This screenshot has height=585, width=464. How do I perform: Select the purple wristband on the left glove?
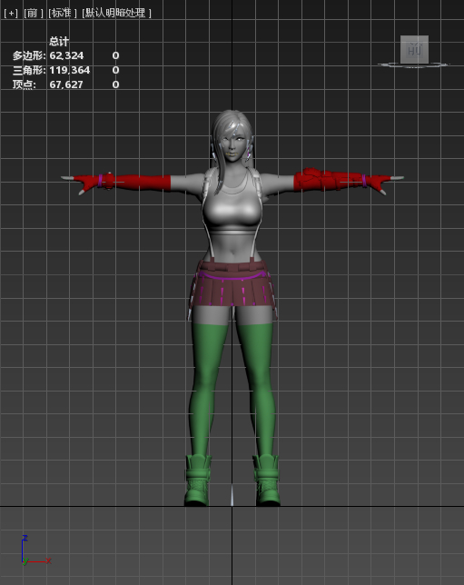(100, 181)
